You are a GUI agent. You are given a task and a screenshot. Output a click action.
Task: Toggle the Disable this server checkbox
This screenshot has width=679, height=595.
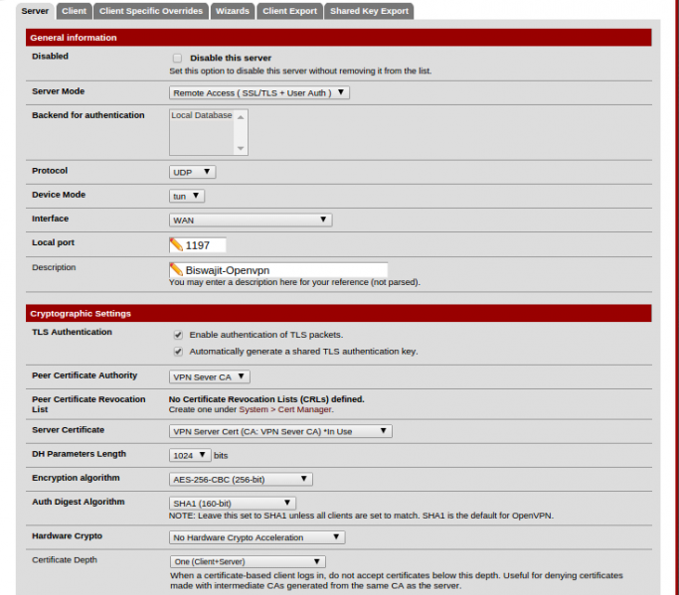coord(177,58)
